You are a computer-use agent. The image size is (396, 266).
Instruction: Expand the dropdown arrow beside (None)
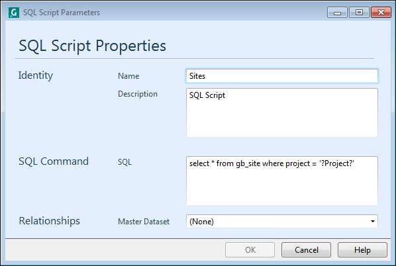pyautogui.click(x=373, y=221)
